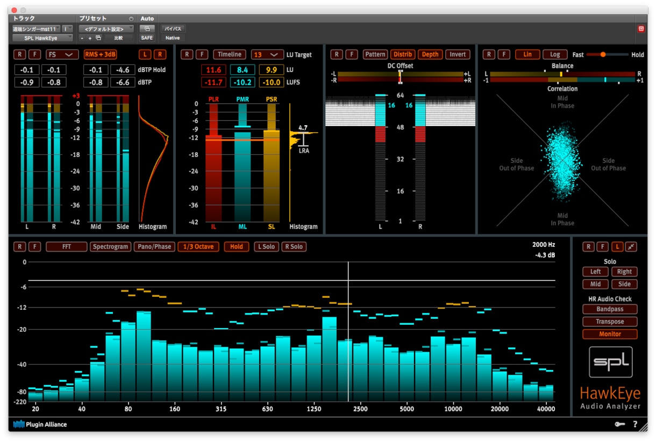The height and width of the screenshot is (442, 656).
Task: Click the preset copy icon next to plus
Action: (x=98, y=38)
